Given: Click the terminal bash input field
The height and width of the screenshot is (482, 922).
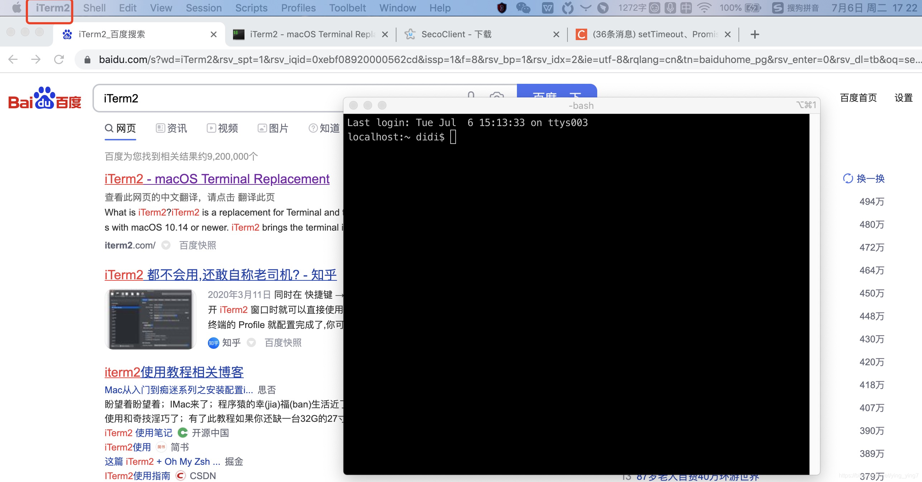Looking at the screenshot, I should click(454, 137).
